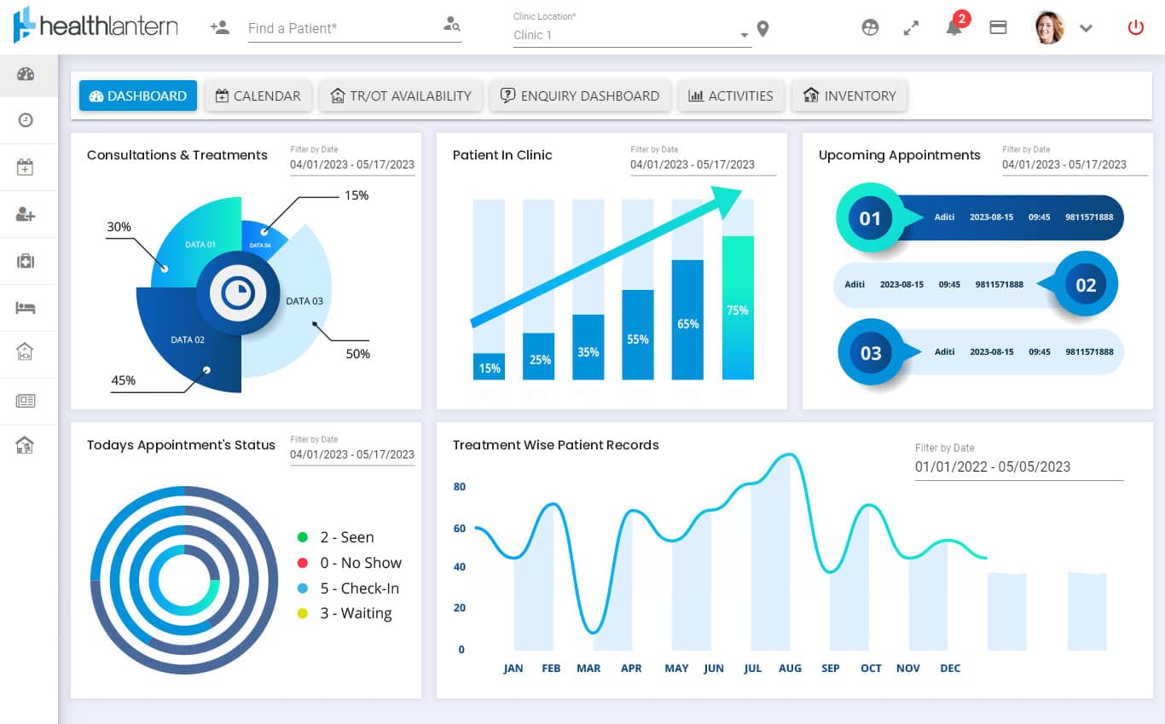
Task: Click the DEC label on records chart
Action: point(949,669)
